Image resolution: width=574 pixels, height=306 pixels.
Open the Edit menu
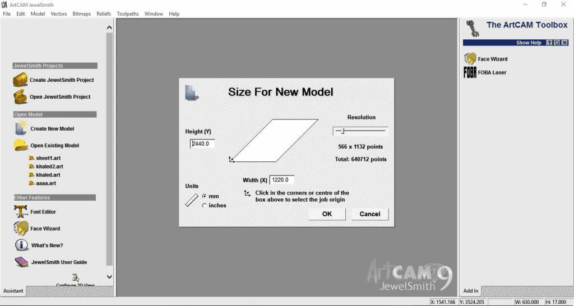[x=21, y=14]
